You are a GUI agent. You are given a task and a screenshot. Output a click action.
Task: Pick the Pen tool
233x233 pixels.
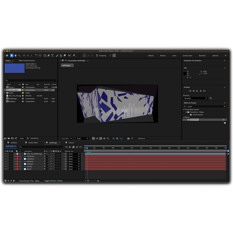click(48, 55)
